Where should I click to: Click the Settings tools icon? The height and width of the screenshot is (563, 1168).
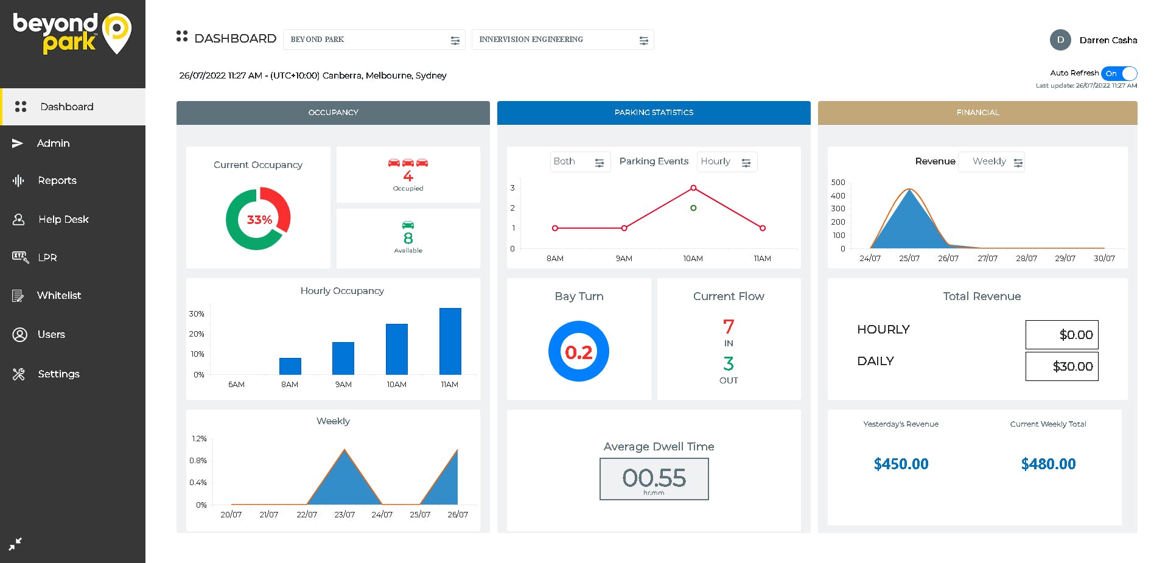(19, 374)
